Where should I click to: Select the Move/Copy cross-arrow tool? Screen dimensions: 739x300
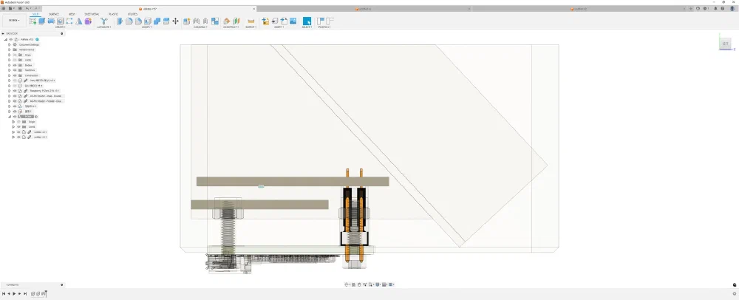point(175,21)
